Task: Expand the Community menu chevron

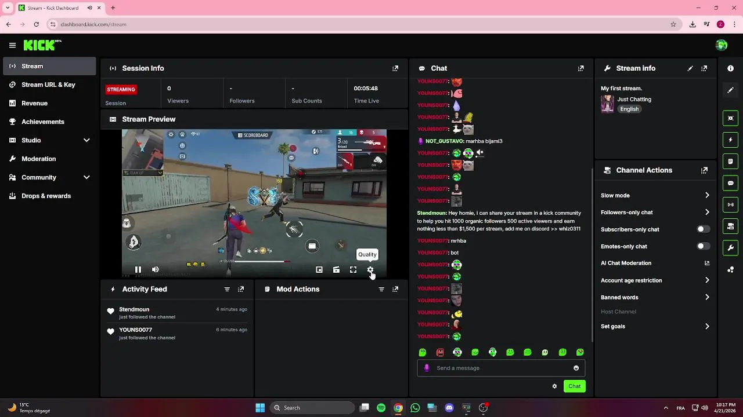Action: point(86,177)
